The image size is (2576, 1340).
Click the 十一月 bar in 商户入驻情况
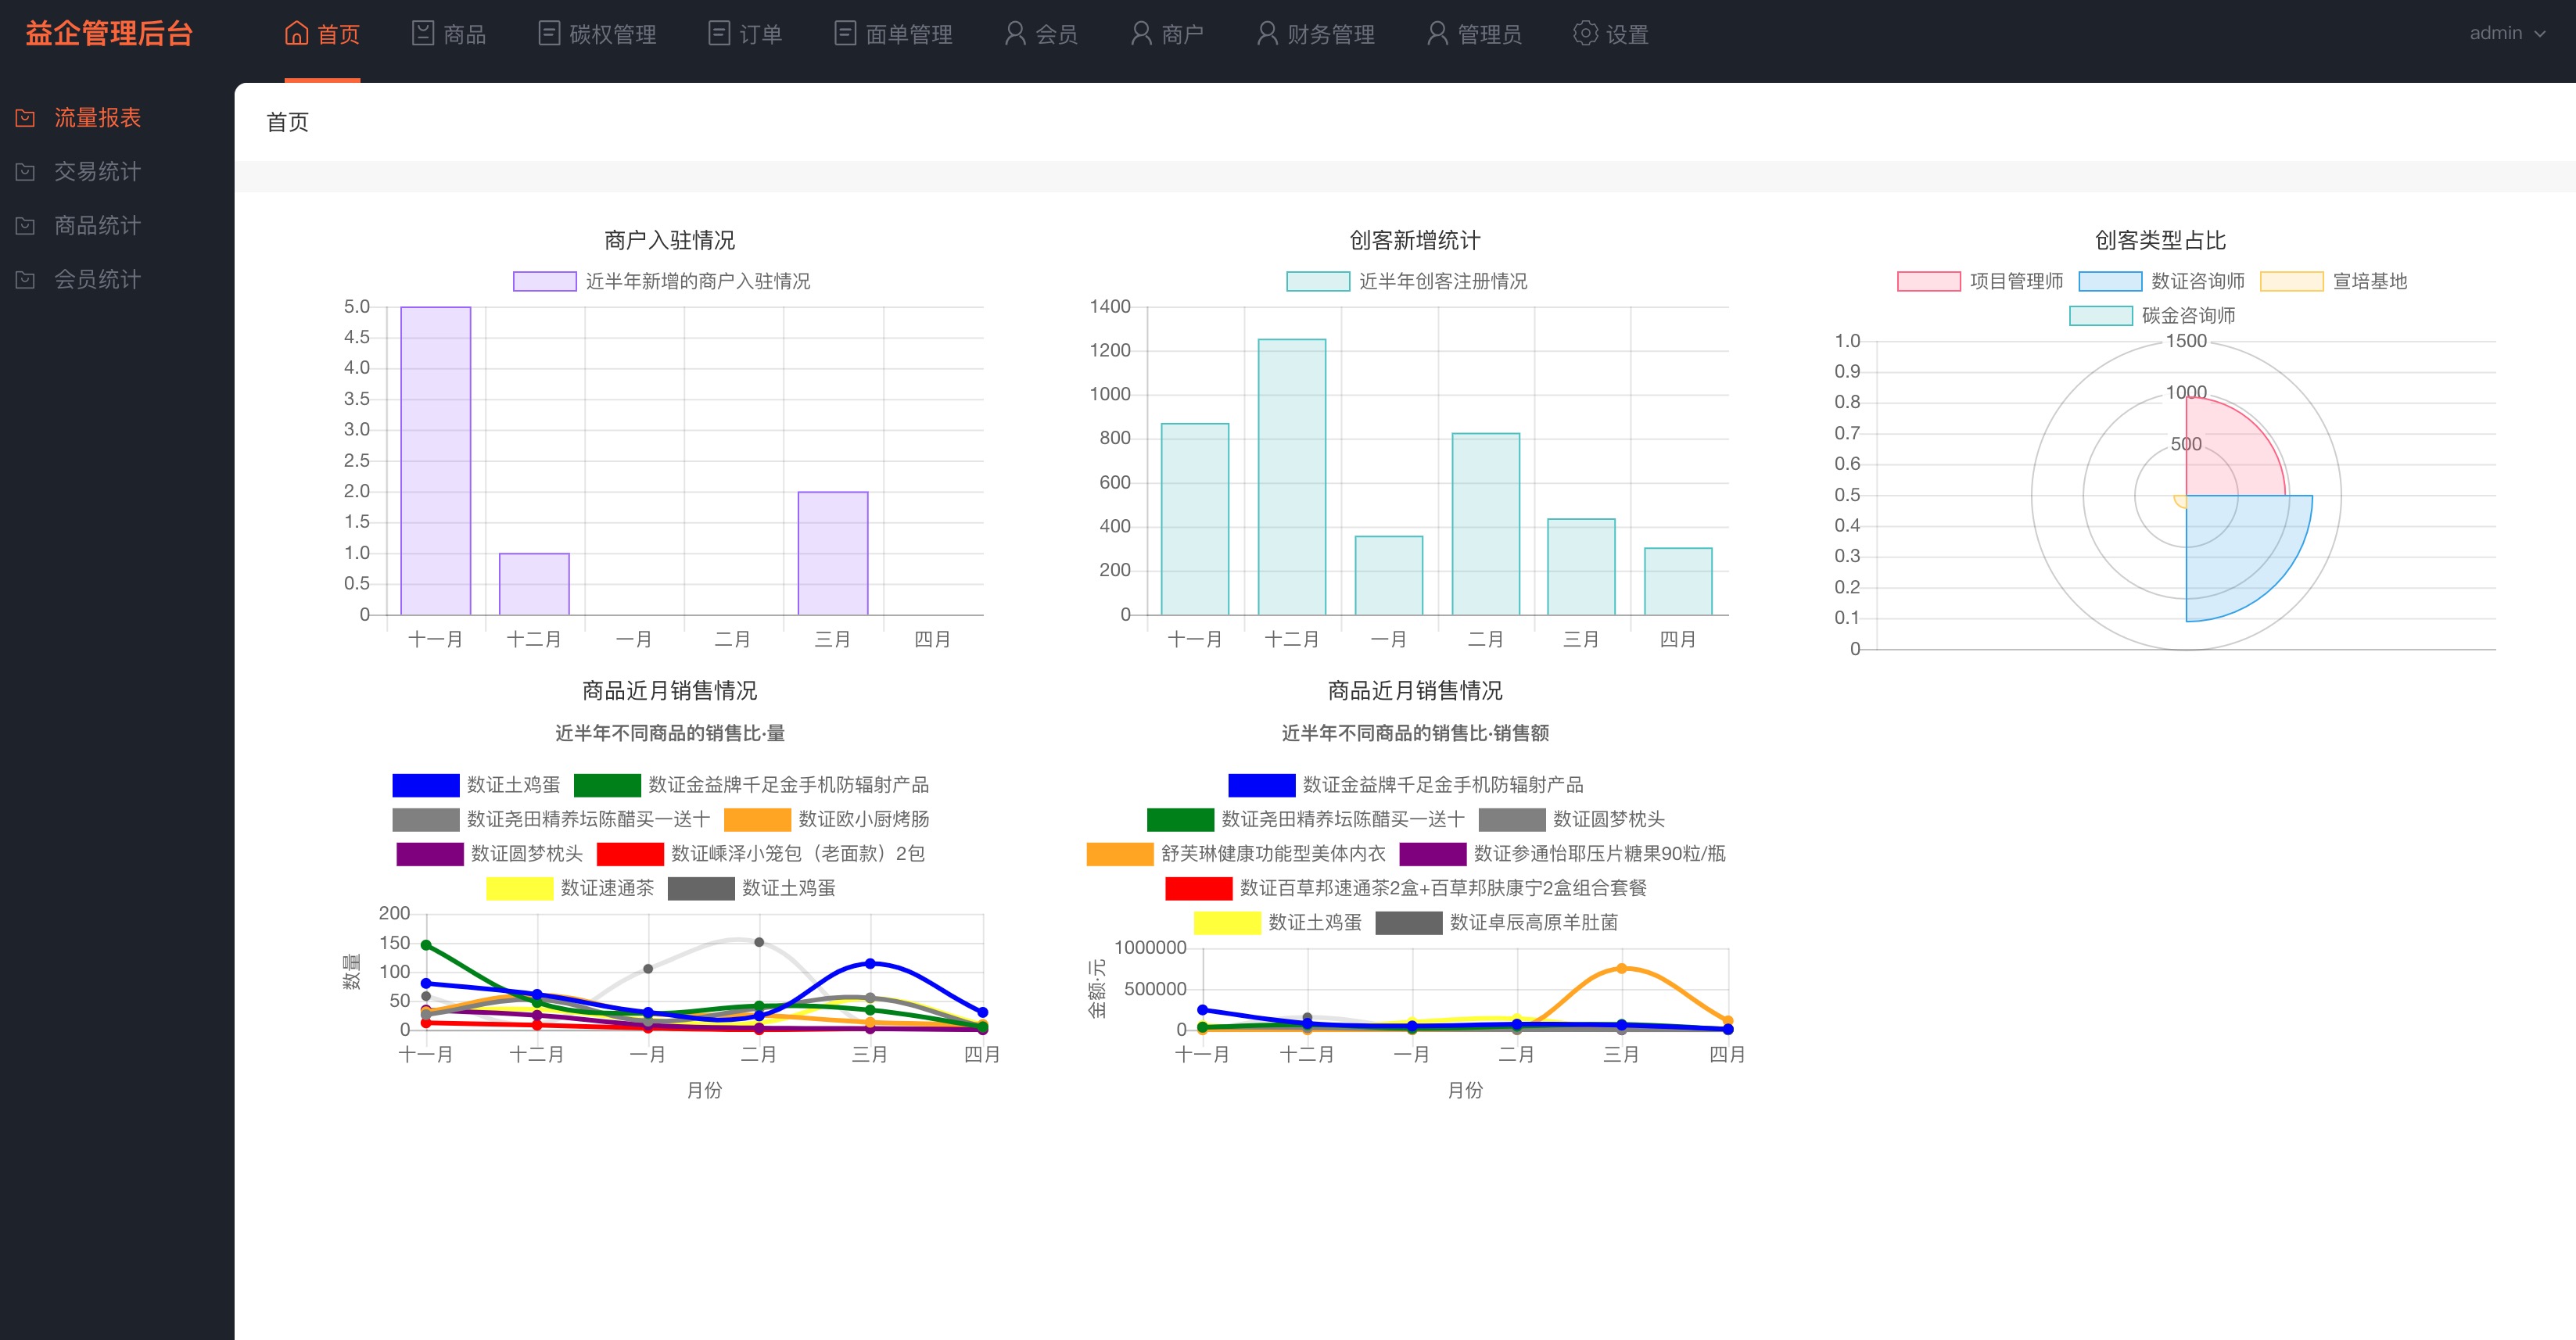(x=435, y=461)
